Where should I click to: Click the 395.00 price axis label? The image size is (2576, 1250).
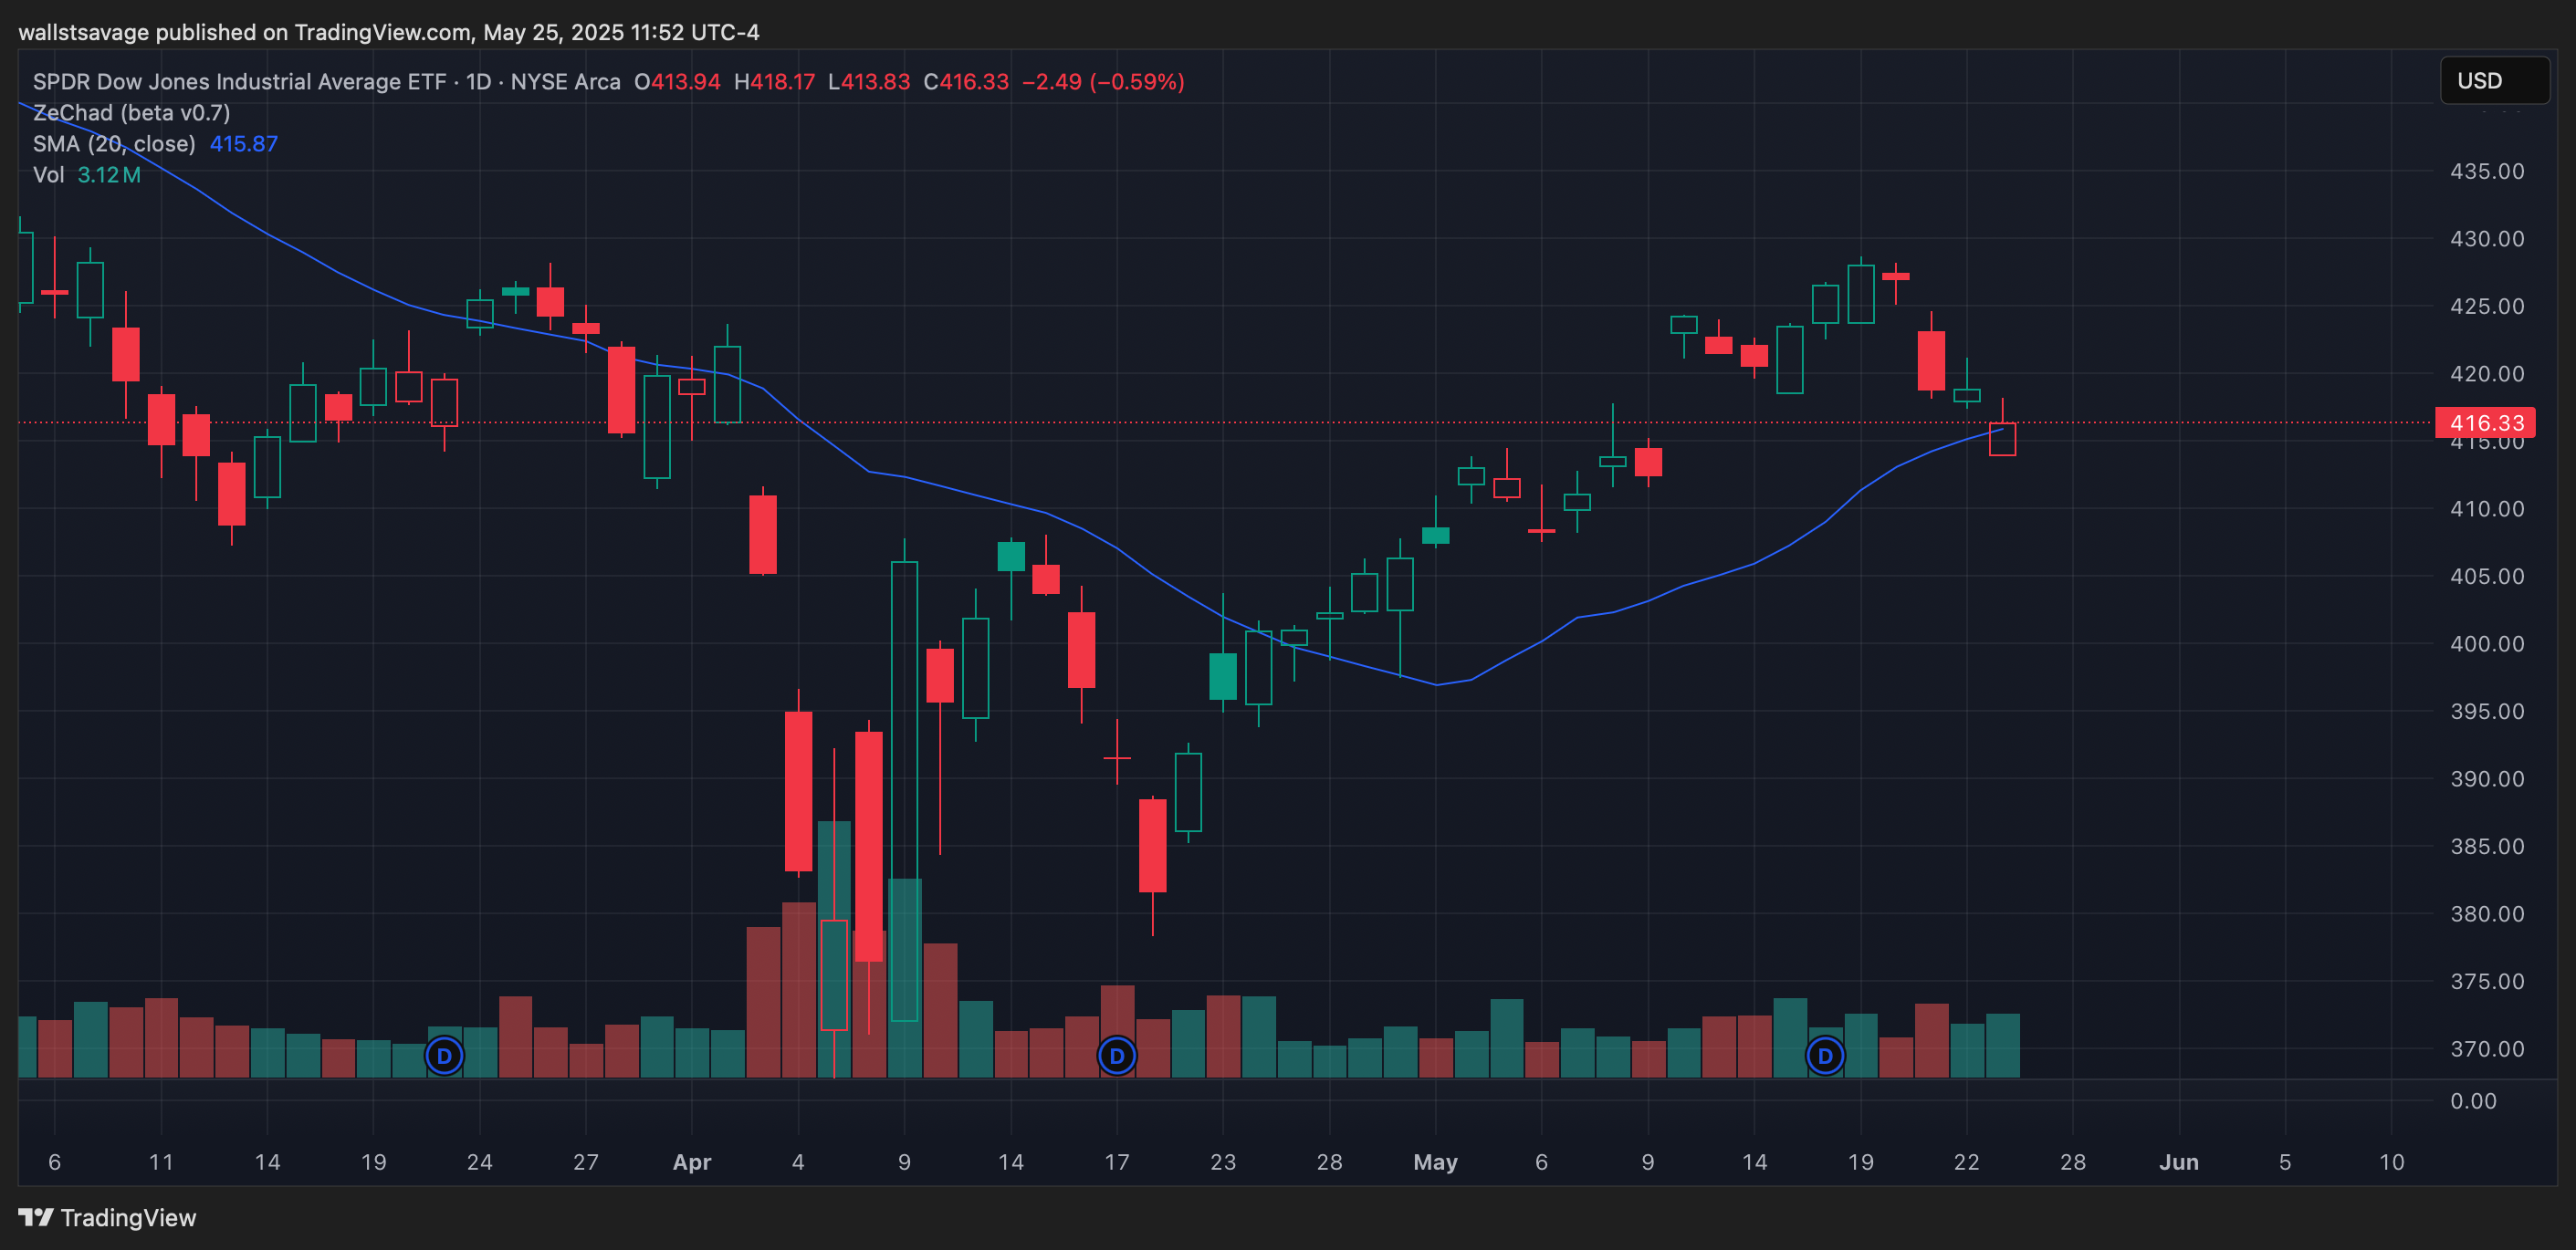click(x=2487, y=712)
